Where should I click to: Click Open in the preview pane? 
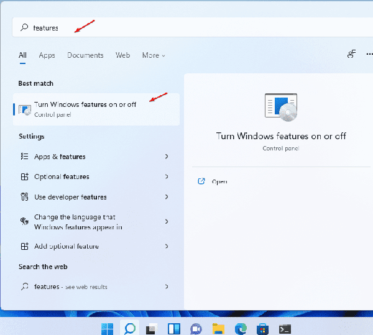point(219,181)
